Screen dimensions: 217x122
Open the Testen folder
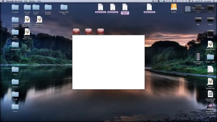[15, 107]
